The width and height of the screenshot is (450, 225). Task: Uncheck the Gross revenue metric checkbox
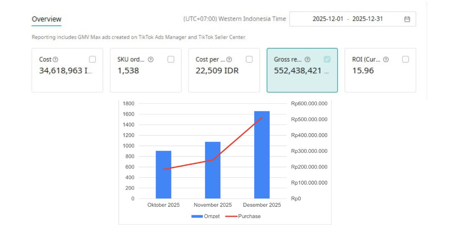click(x=327, y=59)
